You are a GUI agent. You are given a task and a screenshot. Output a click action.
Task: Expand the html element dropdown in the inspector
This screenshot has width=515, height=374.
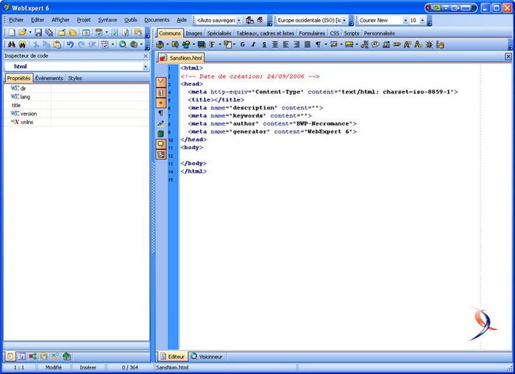[145, 67]
